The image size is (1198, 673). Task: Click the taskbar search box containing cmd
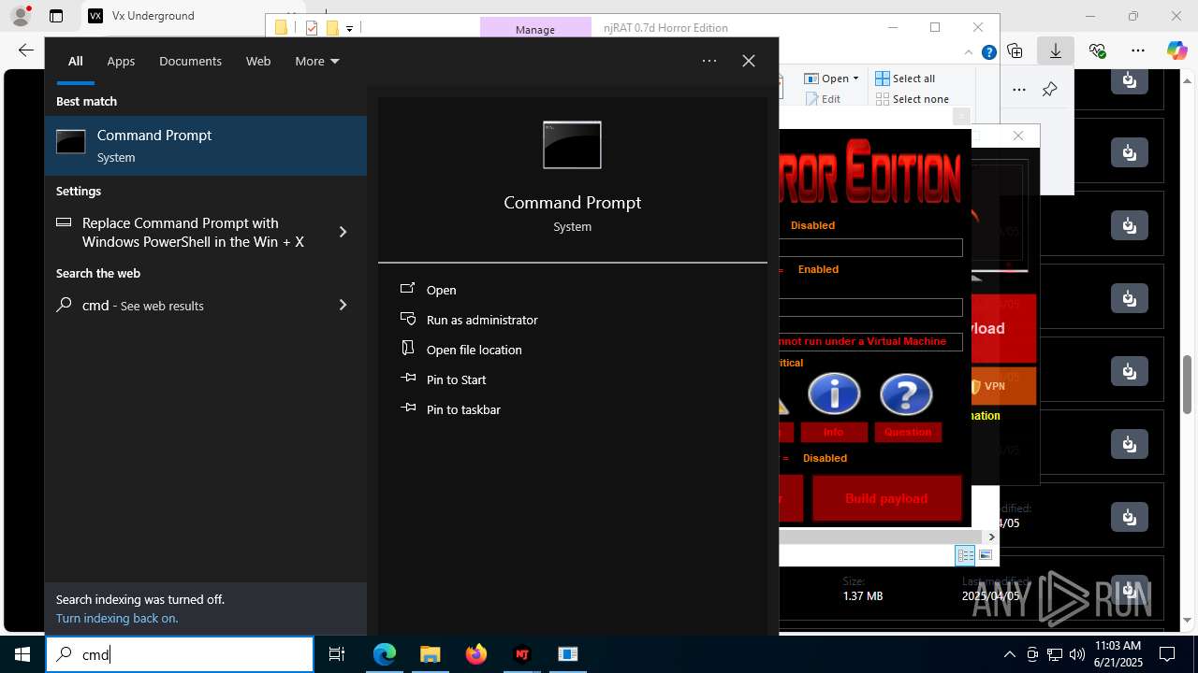(180, 654)
